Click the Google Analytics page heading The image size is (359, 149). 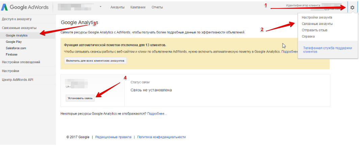79,22
